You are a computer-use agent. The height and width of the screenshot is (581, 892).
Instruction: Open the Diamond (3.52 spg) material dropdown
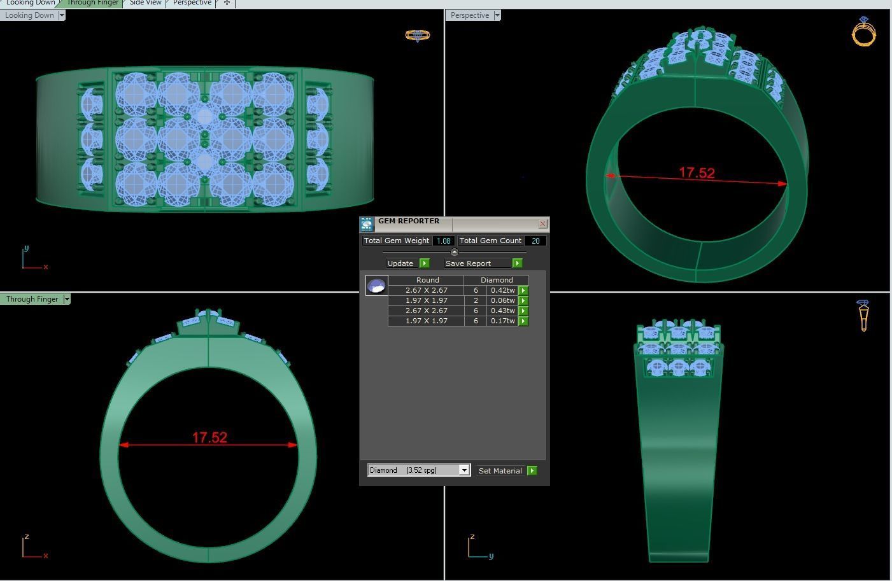[x=464, y=470]
